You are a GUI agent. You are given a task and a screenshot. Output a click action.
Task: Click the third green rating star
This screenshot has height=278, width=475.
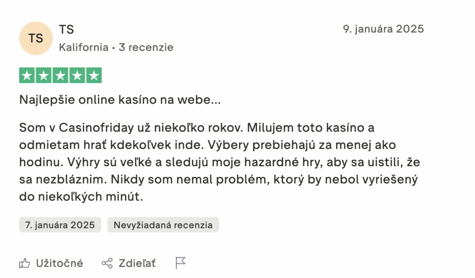pos(60,76)
